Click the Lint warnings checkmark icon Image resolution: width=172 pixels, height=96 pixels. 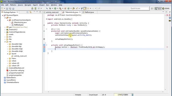coord(39,9)
